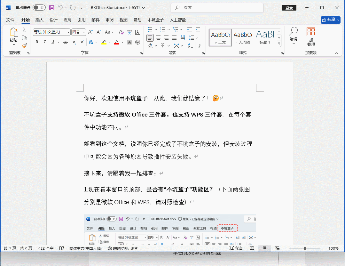Viewport: 345px width, 266px height.
Task: Apply superscript formatting
Action: [x=82, y=42]
